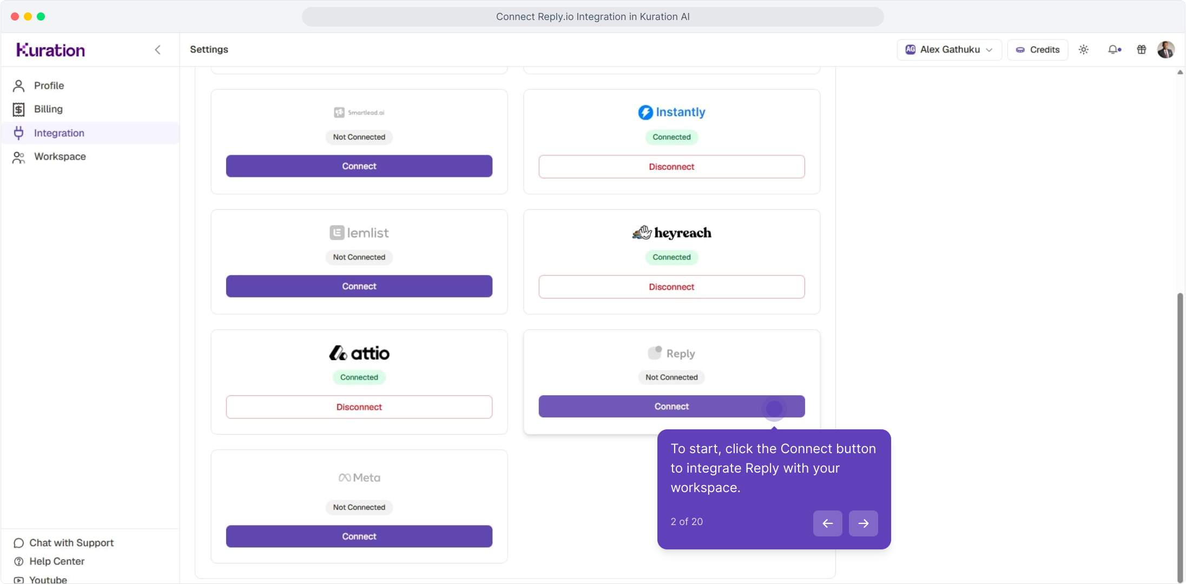This screenshot has width=1186, height=584.
Task: Click the Meta logo
Action: [359, 477]
